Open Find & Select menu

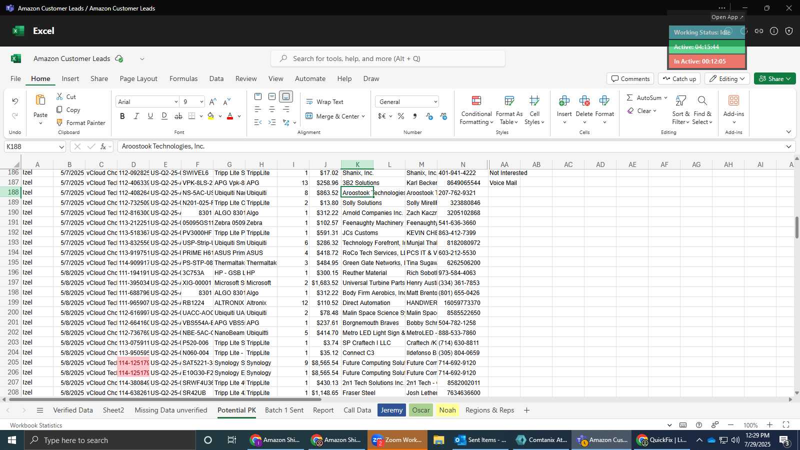(702, 110)
